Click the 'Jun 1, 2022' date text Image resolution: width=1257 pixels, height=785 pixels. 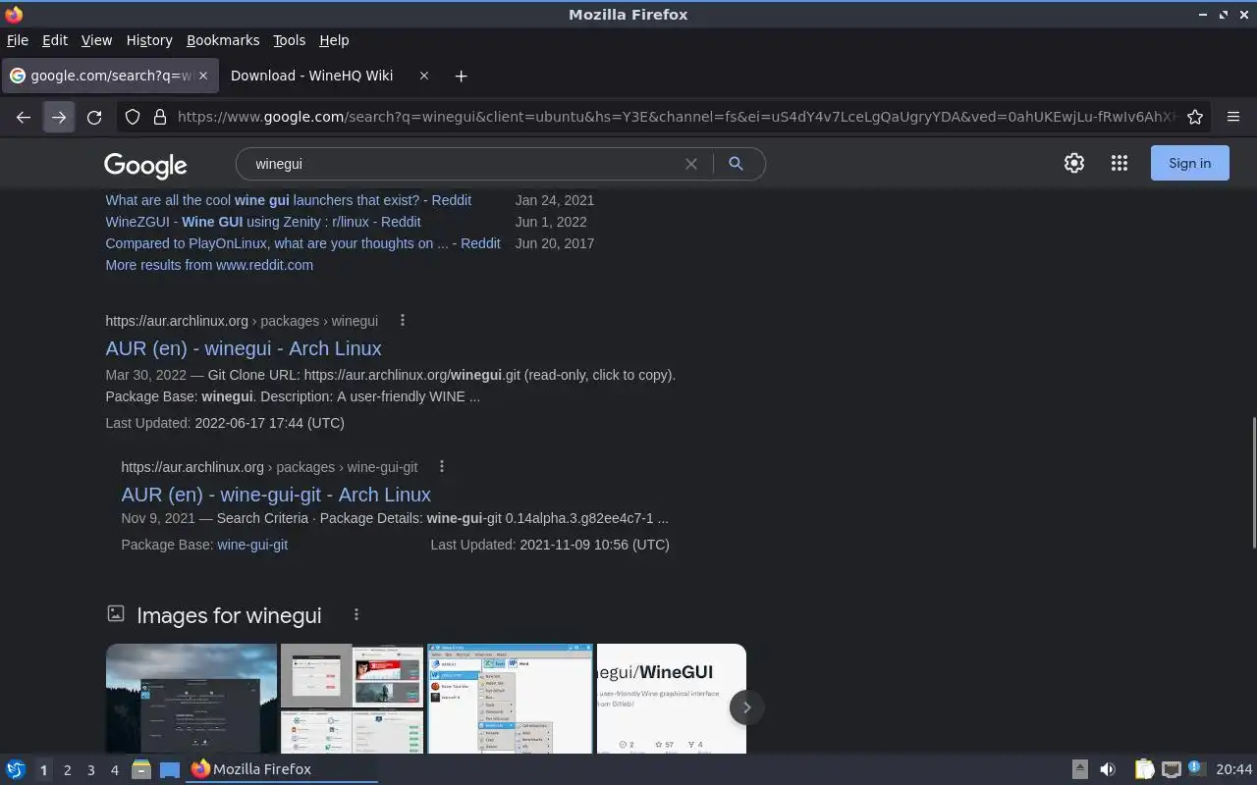coord(551,222)
